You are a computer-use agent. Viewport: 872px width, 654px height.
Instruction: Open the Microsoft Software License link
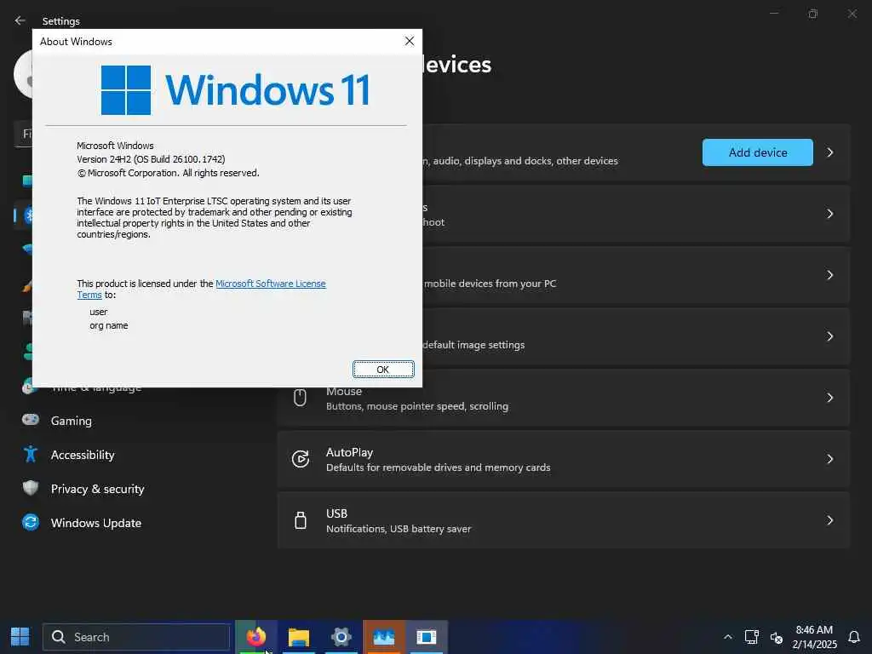pos(270,284)
